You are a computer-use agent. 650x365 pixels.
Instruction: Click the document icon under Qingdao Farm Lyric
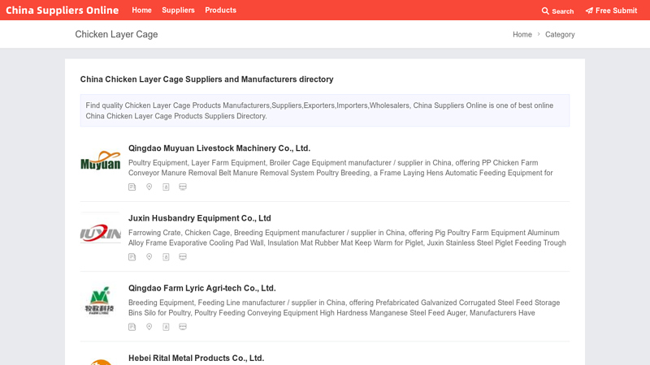point(132,327)
